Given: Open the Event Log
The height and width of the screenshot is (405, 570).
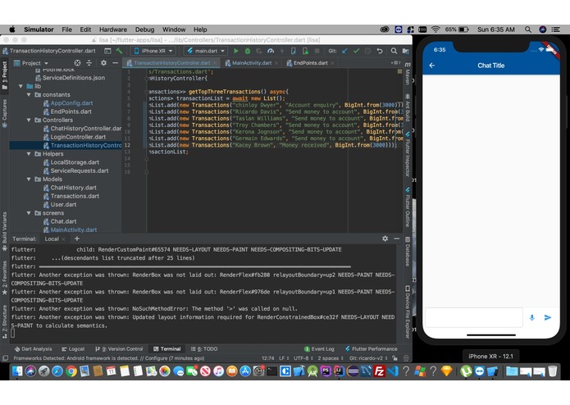Looking at the screenshot, I should coord(319,348).
